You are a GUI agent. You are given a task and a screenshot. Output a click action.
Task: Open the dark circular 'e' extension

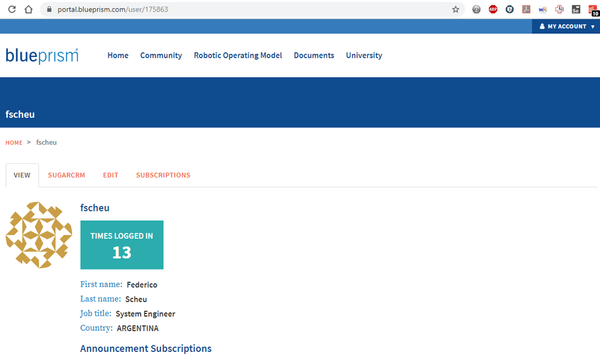509,9
